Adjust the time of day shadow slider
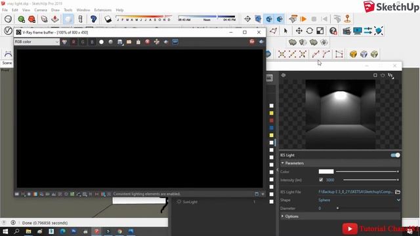 (207, 16)
